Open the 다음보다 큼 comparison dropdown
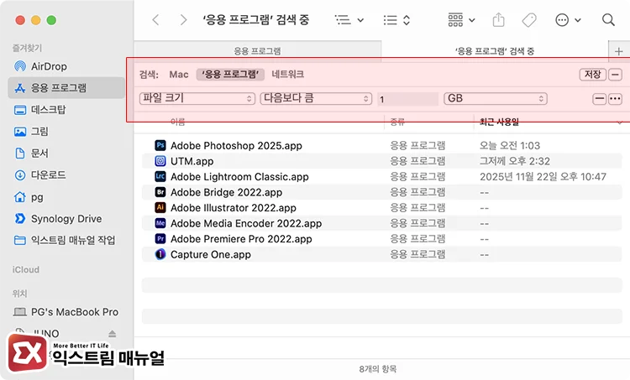630x380 pixels. coord(316,98)
